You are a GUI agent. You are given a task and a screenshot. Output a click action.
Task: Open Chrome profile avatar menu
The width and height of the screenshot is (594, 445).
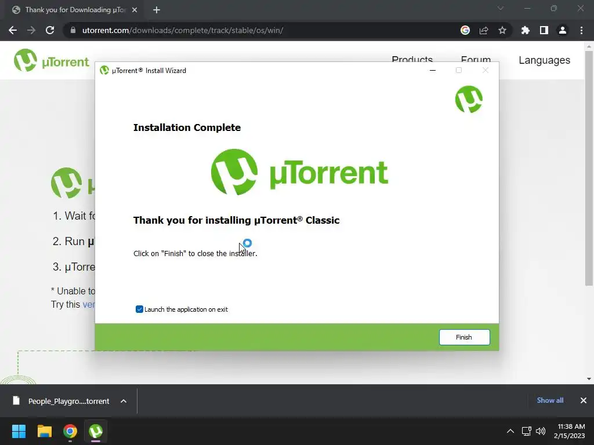563,30
